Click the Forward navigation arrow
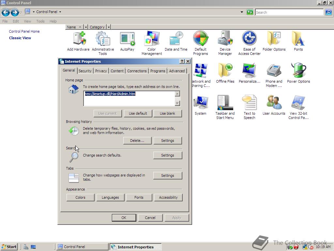Screen dimensions: 334x251 (x=14, y=12)
